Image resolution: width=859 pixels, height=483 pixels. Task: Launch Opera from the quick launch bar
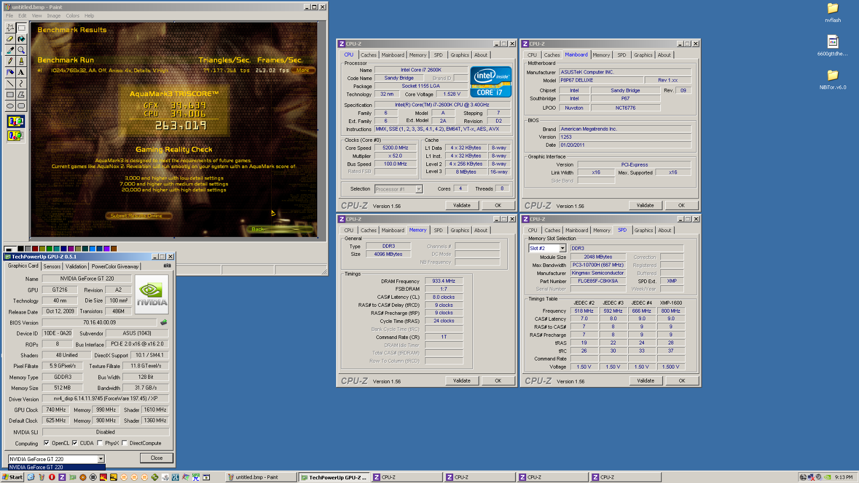click(52, 477)
